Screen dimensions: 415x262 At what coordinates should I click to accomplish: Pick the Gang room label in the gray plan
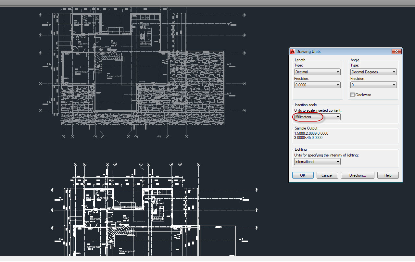point(114,43)
